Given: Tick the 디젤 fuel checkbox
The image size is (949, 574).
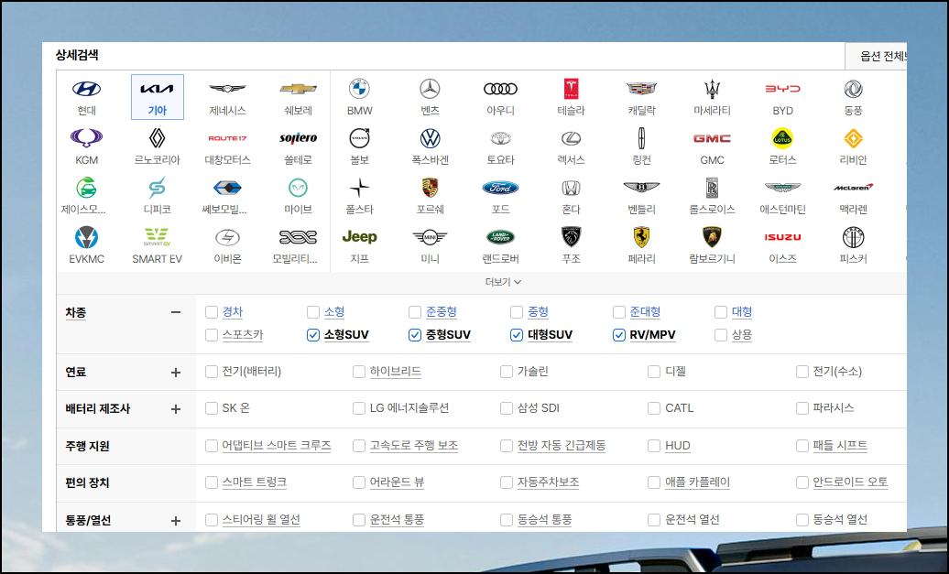Looking at the screenshot, I should point(654,372).
